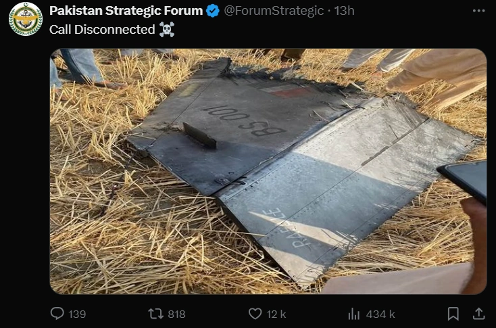
Task: Open the aircraft wreckage photo
Action: tap(268, 171)
